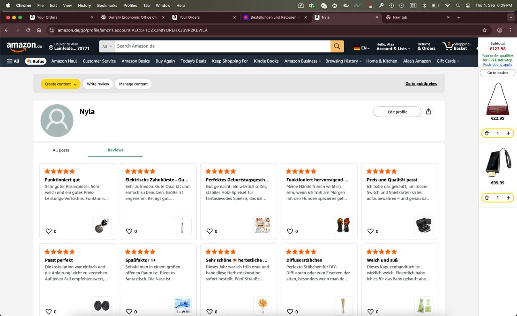Go to Returns & Orders
Image resolution: width=517 pixels, height=316 pixels.
[427, 46]
